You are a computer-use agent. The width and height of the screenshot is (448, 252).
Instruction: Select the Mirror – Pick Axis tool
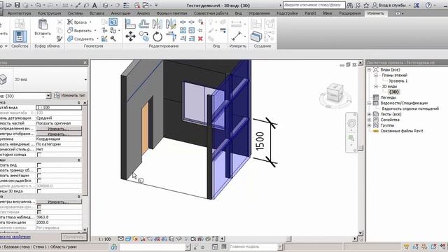coord(157,24)
